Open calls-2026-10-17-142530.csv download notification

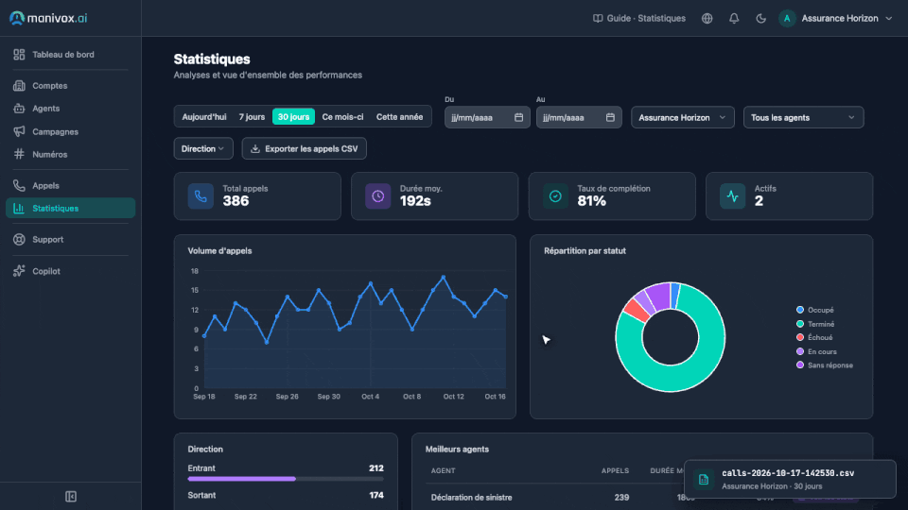click(x=790, y=479)
